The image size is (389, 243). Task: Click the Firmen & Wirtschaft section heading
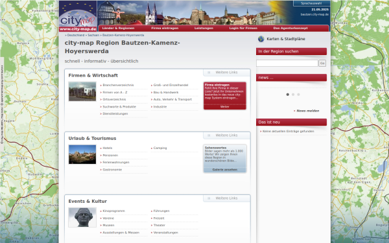tap(93, 75)
